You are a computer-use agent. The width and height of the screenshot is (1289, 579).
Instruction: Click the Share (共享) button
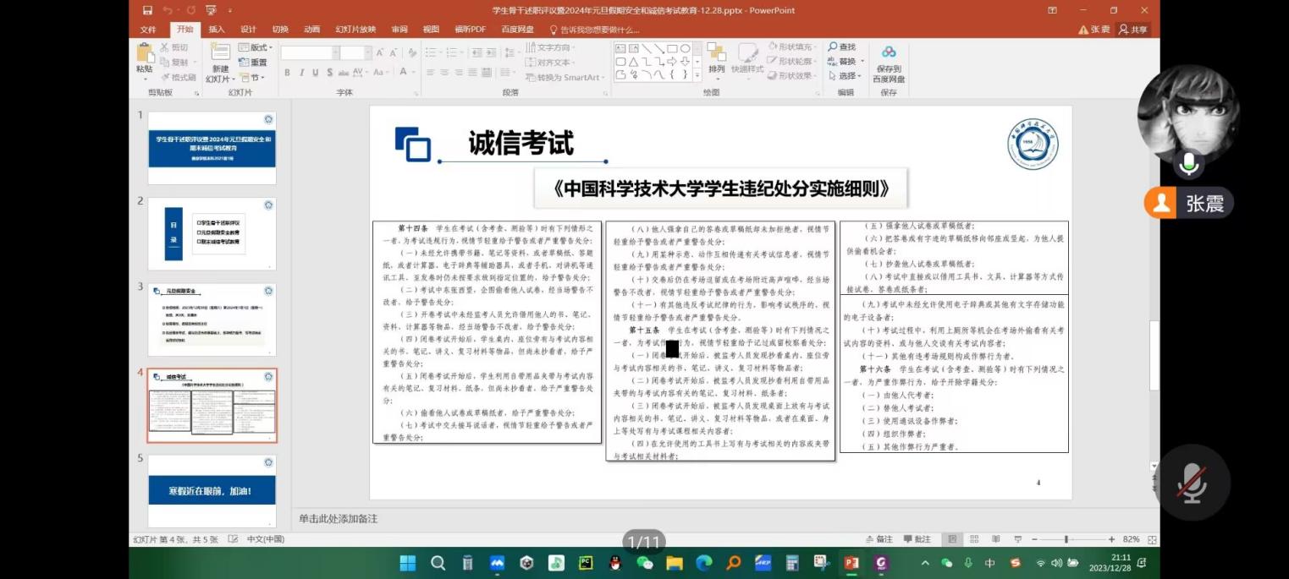[x=1133, y=30]
